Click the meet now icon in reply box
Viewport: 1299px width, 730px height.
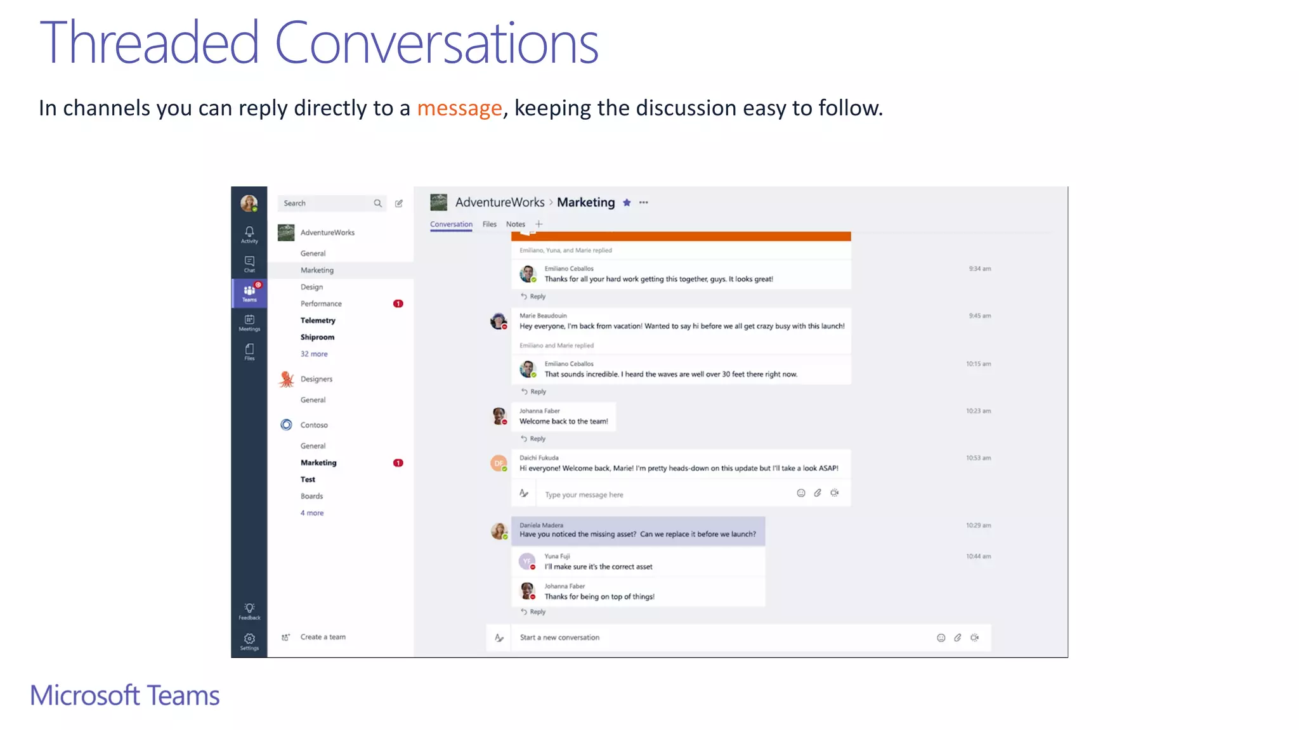[835, 493]
